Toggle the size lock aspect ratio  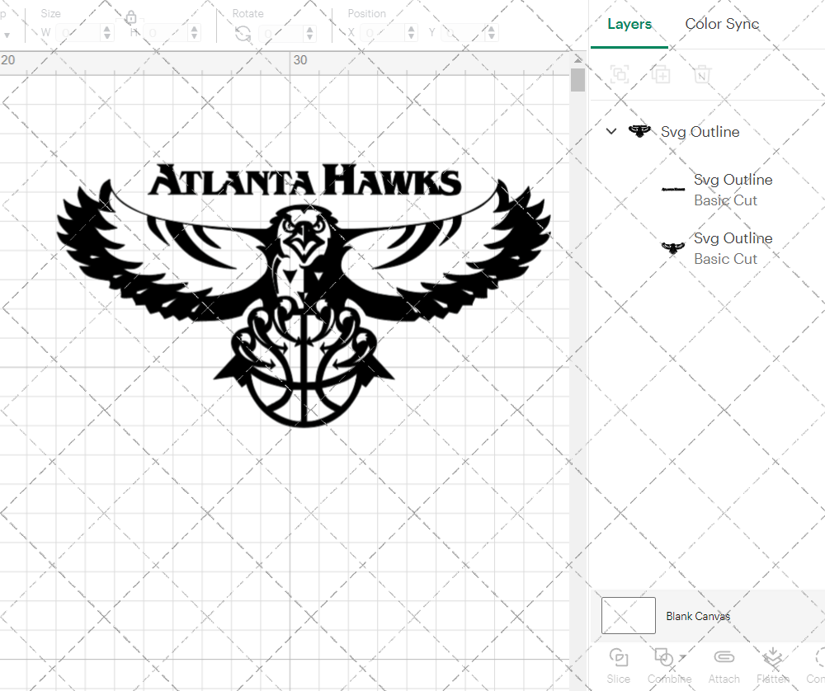[132, 16]
